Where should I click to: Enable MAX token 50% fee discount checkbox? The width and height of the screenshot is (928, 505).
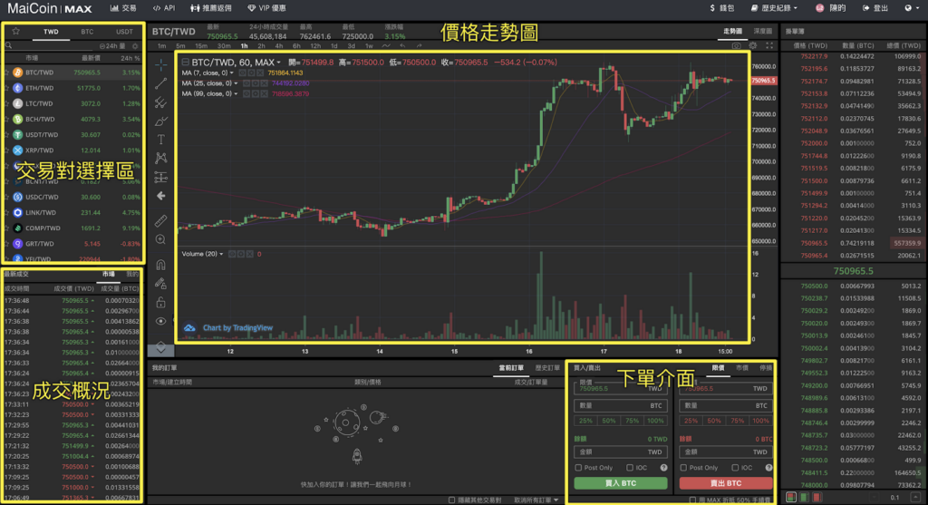tap(692, 500)
